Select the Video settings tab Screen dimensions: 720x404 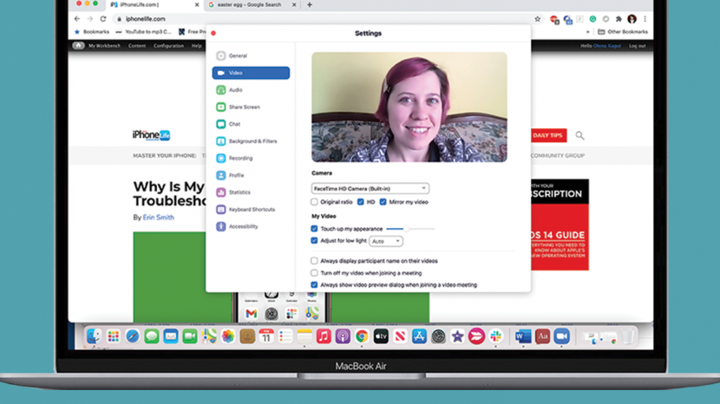[251, 73]
